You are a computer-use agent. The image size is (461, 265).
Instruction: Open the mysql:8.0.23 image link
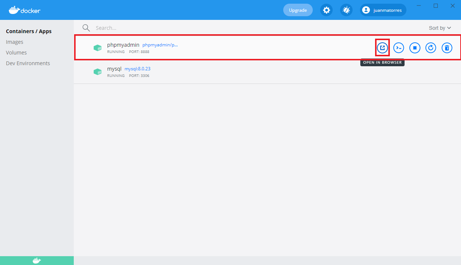coord(137,69)
